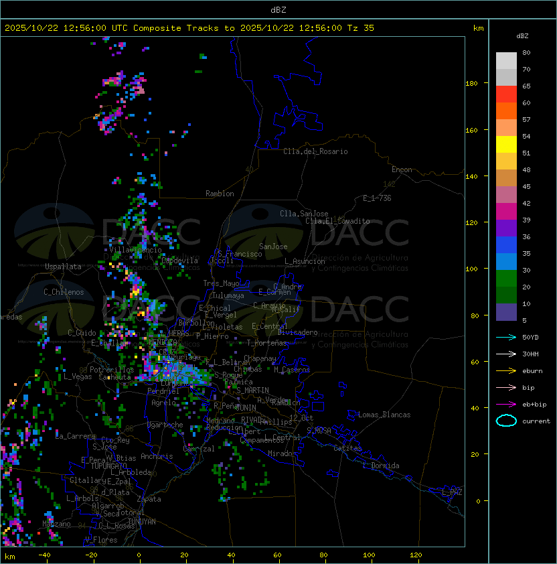Click the 'eb+bip' legend label

click(x=534, y=405)
